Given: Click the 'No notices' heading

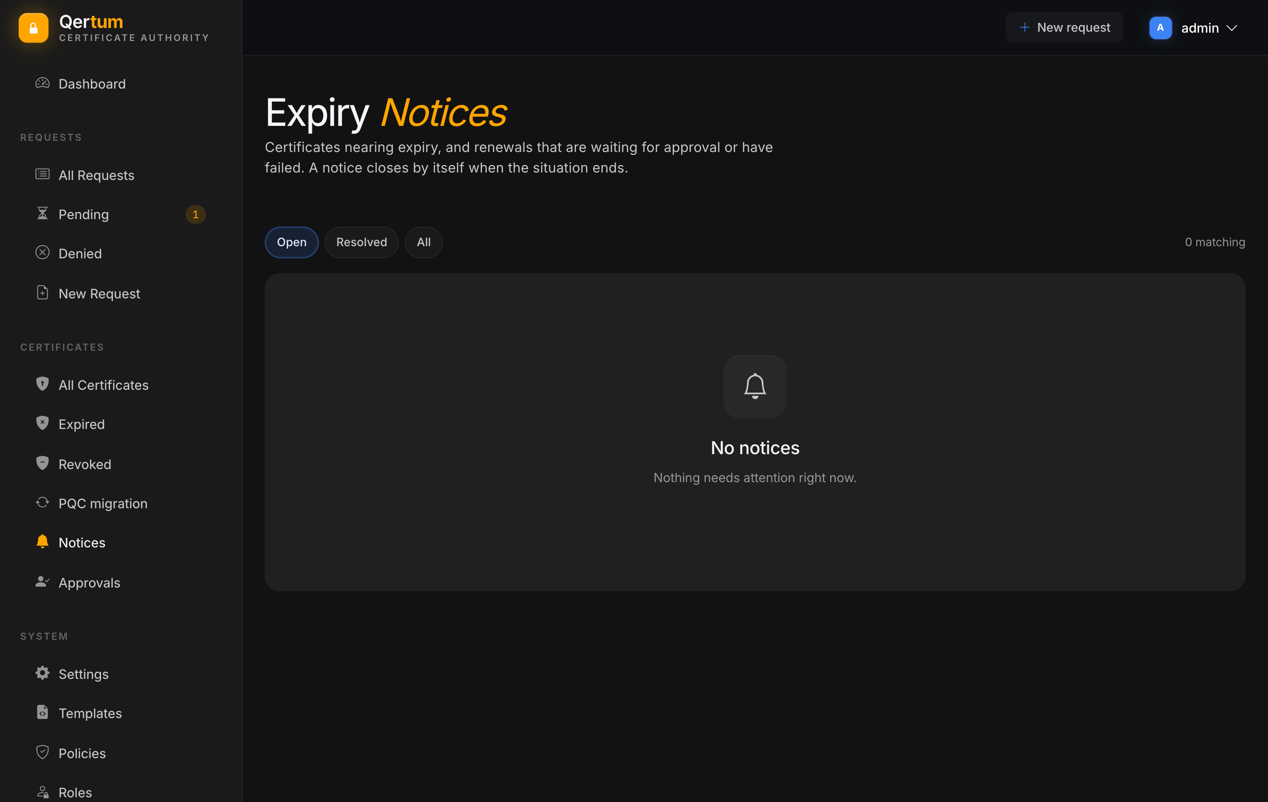Looking at the screenshot, I should (755, 448).
